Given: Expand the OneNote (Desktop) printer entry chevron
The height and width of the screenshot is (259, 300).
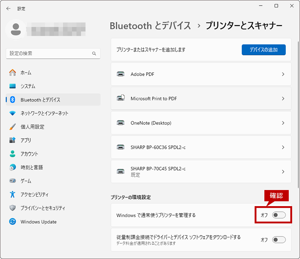Looking at the screenshot, I should click(x=283, y=123).
